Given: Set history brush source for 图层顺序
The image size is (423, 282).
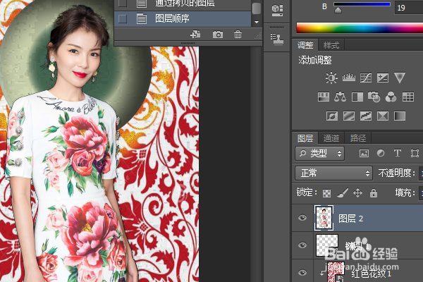Looking at the screenshot, I should 123,19.
